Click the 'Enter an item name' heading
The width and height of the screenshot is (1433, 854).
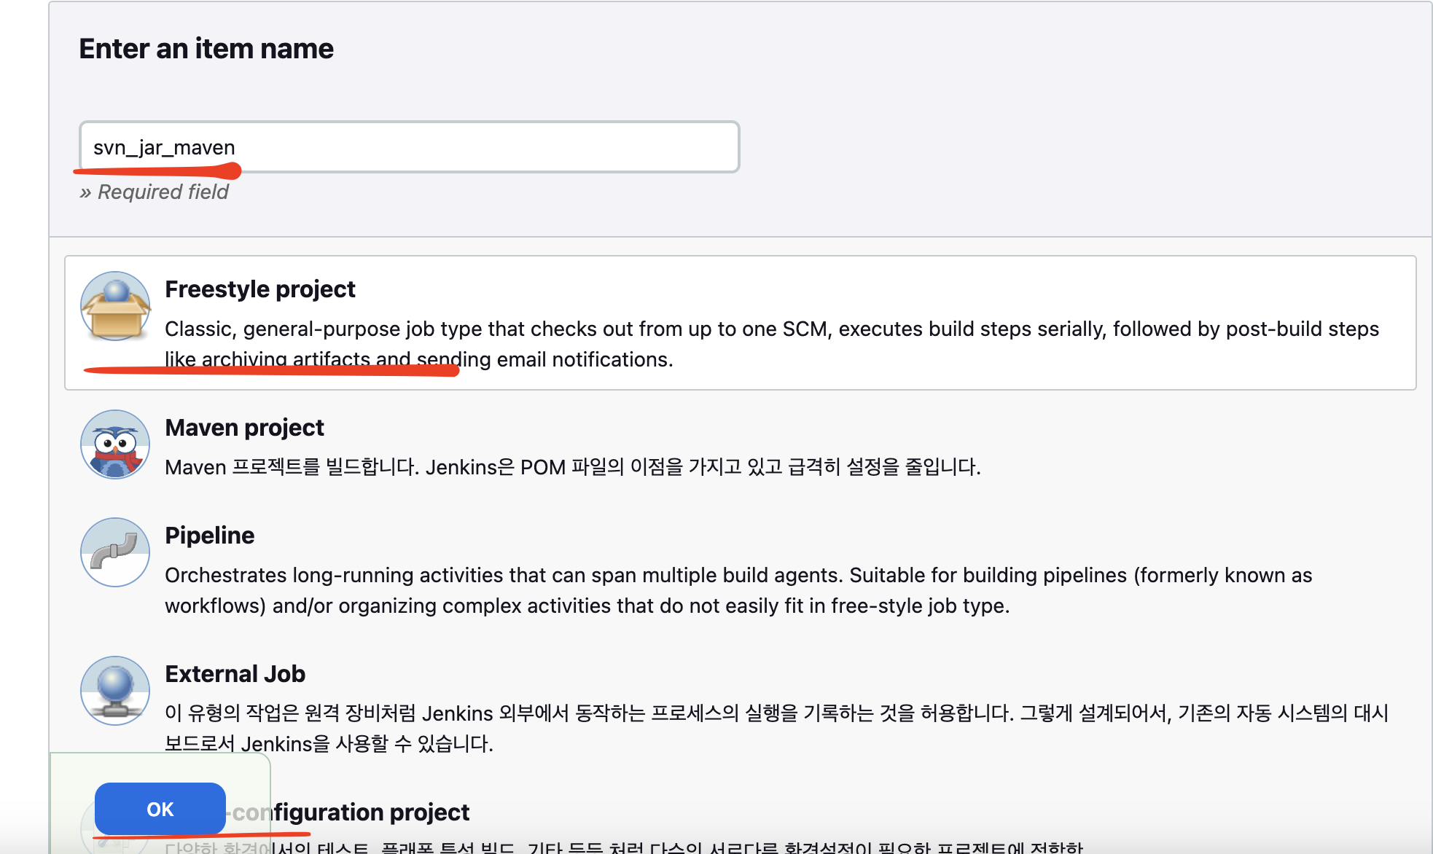(206, 49)
